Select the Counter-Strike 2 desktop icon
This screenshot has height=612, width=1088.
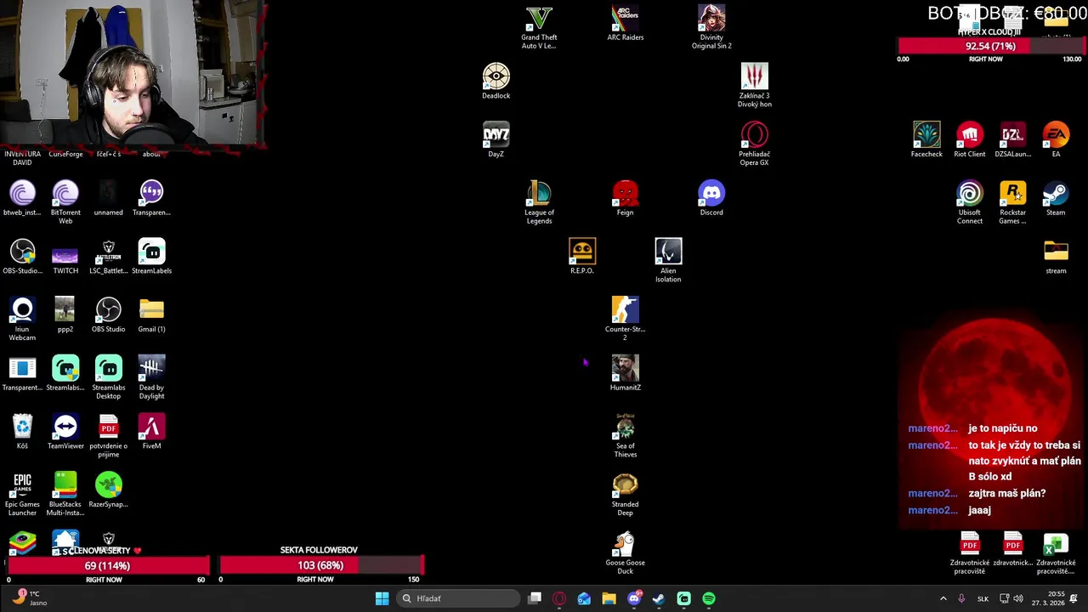tap(625, 319)
